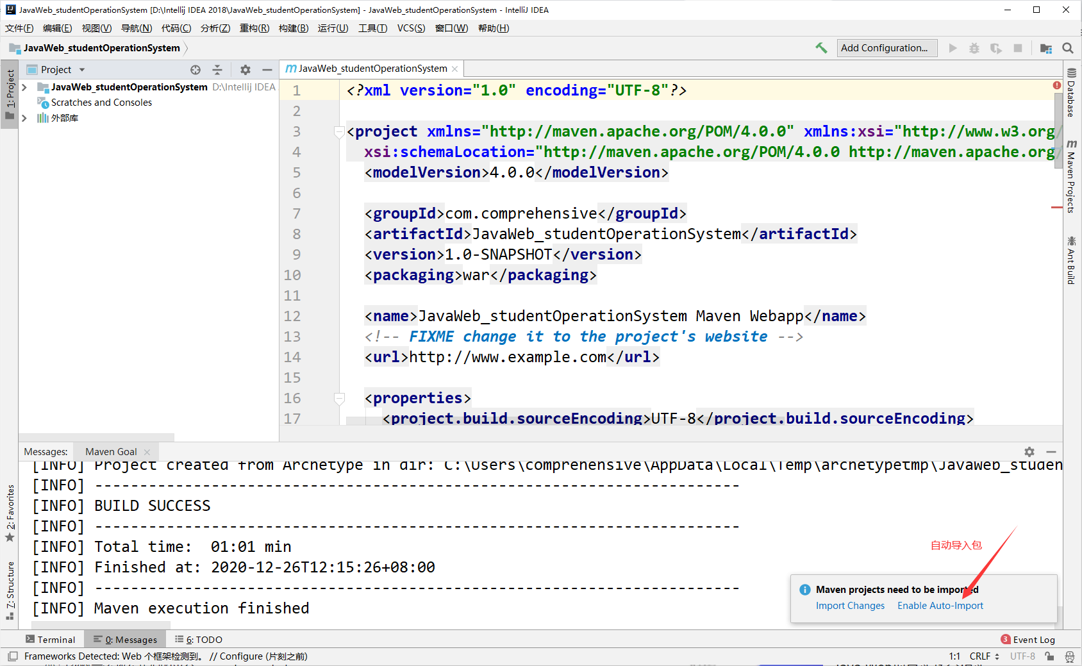Viewport: 1082px width, 666px height.
Task: Toggle the Database tool window
Action: (1071, 92)
